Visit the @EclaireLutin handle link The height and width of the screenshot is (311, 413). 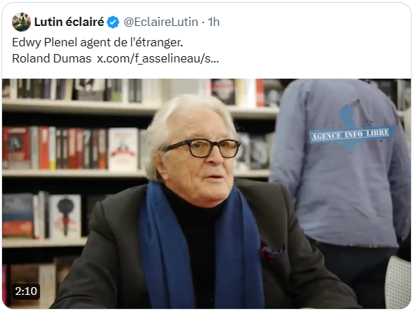160,22
